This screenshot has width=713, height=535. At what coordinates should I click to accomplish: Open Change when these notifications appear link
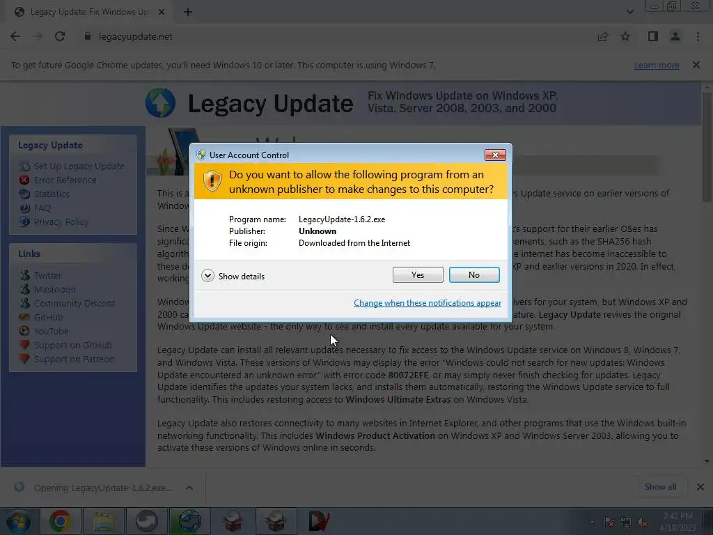428,303
